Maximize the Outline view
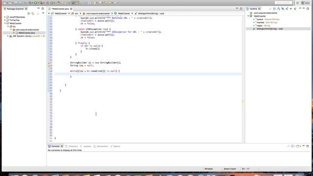313x176 pixels. click(308, 9)
